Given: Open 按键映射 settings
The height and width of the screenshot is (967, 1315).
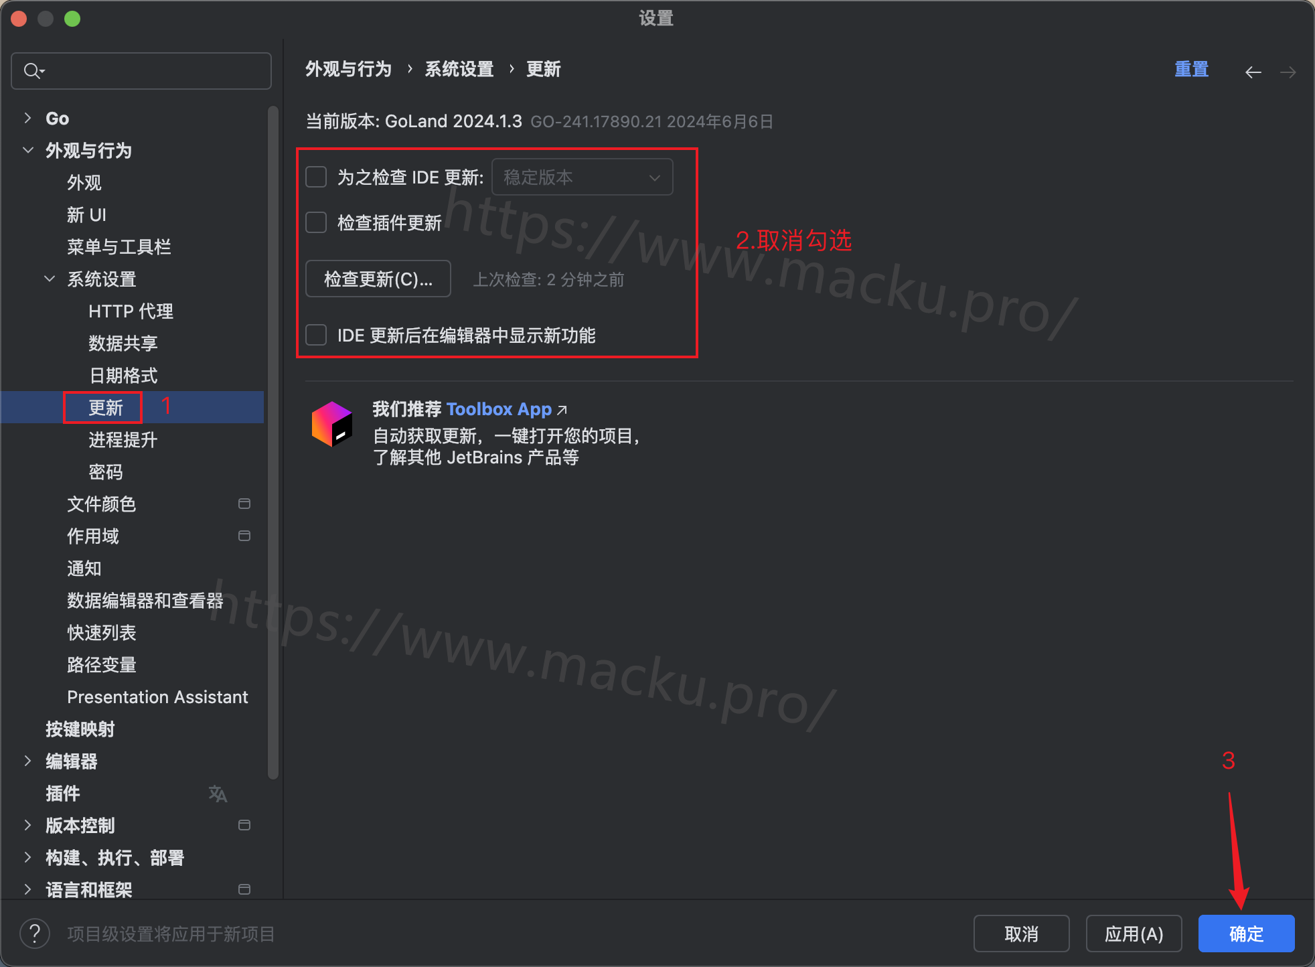Looking at the screenshot, I should point(80,729).
